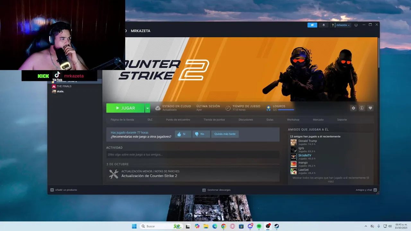The image size is (411, 231).
Task: Open Página de la tienda tab
Action: point(122,120)
